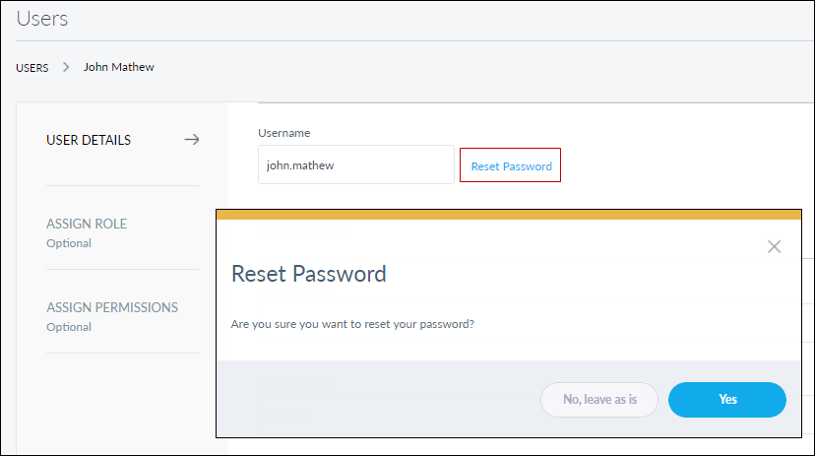The image size is (815, 456).
Task: Confirm reset with the Yes button
Action: (x=726, y=399)
